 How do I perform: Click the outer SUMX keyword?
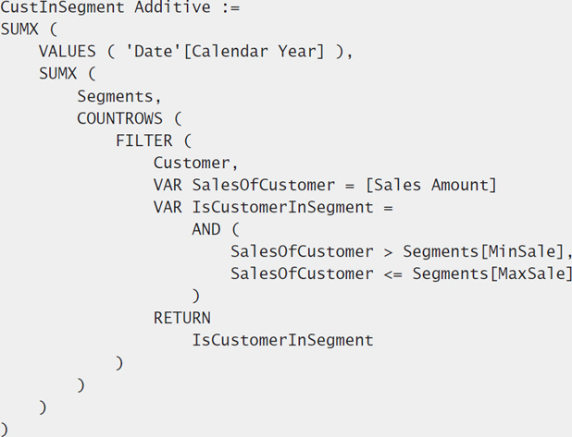click(19, 30)
